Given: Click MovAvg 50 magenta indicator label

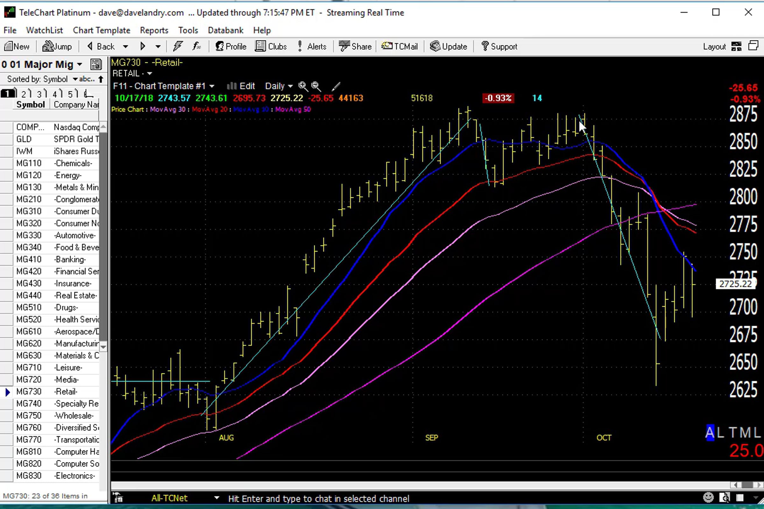Looking at the screenshot, I should [x=293, y=109].
